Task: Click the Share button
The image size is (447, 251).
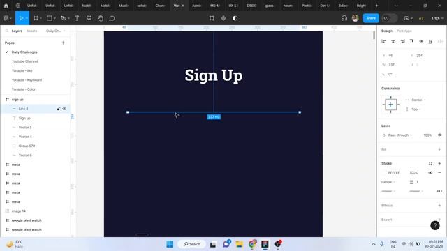Action: coord(371,18)
